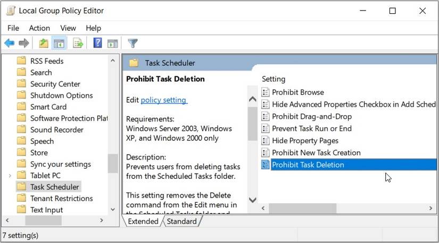Click the Hide Property Pages policy icon
Screen dimensions: 439x243
265,141
